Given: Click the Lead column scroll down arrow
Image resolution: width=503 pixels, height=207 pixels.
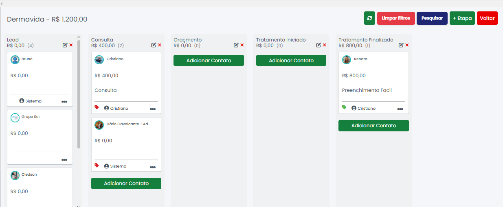Looking at the screenshot, I should 79,206.
